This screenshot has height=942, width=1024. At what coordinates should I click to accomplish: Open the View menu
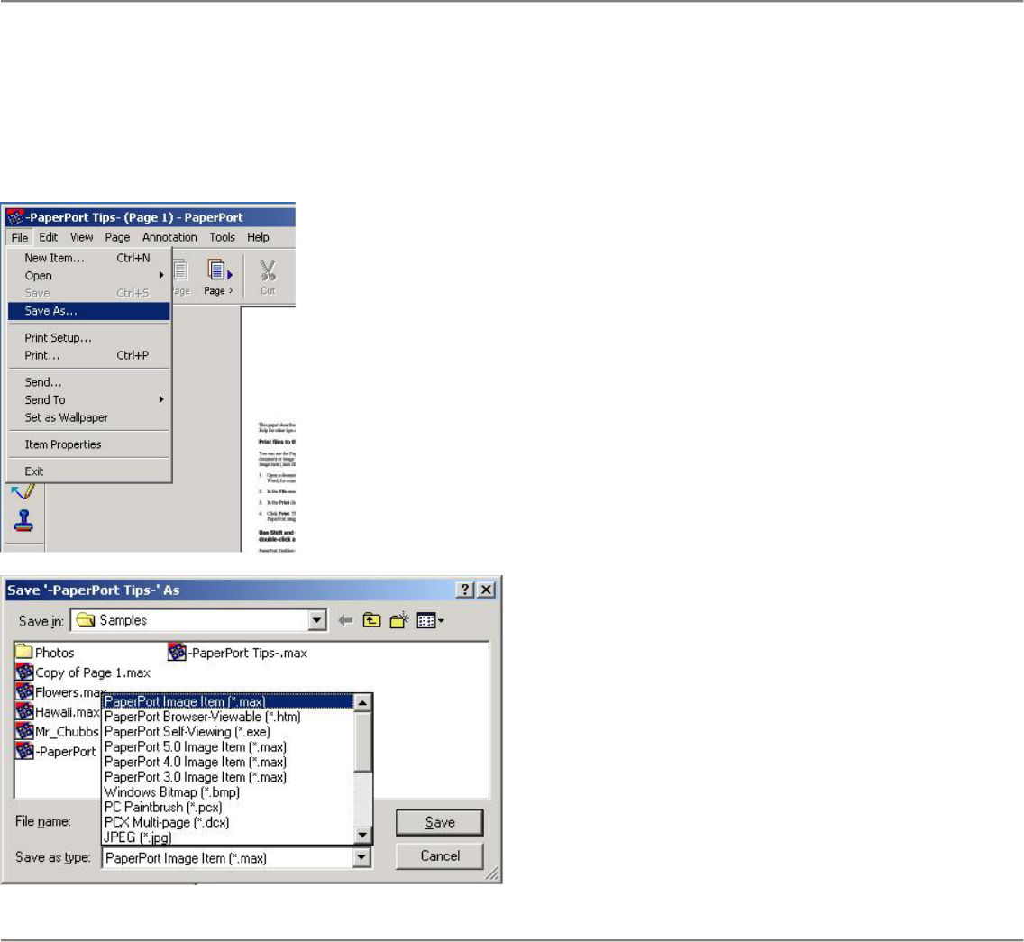click(x=82, y=237)
